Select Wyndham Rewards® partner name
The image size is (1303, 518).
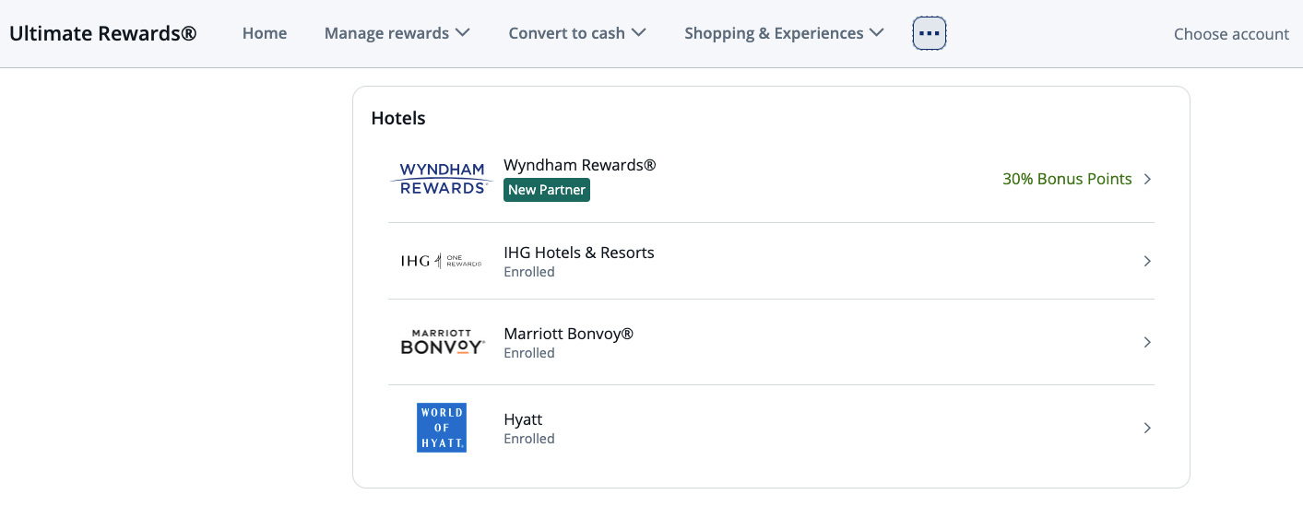[x=580, y=165]
